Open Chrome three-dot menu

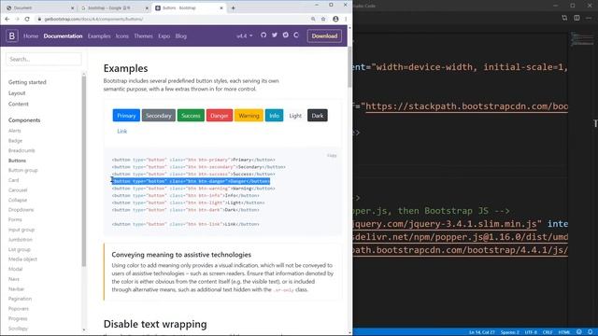click(x=346, y=19)
